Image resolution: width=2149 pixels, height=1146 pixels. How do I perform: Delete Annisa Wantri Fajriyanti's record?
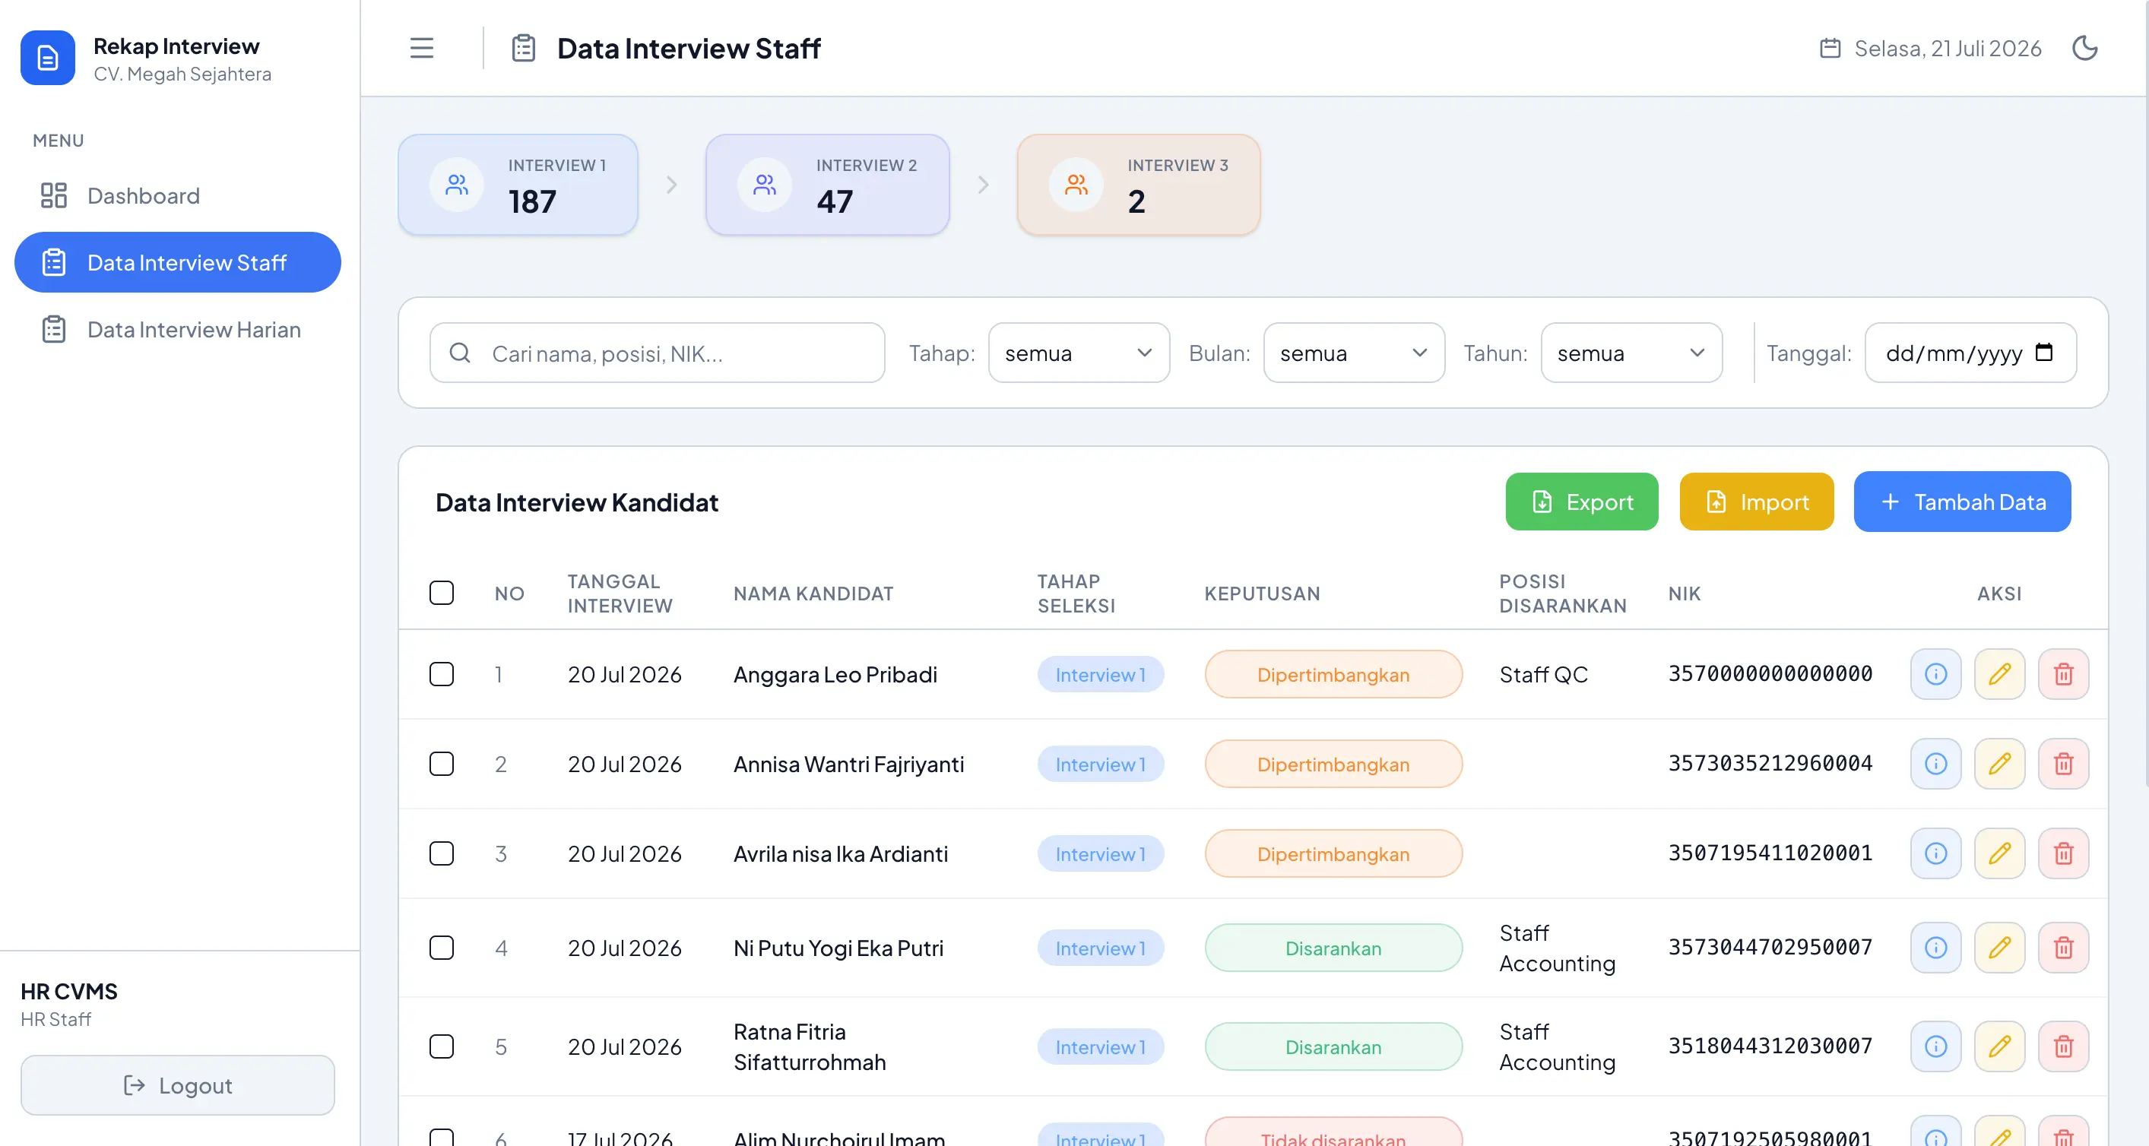(x=2063, y=764)
